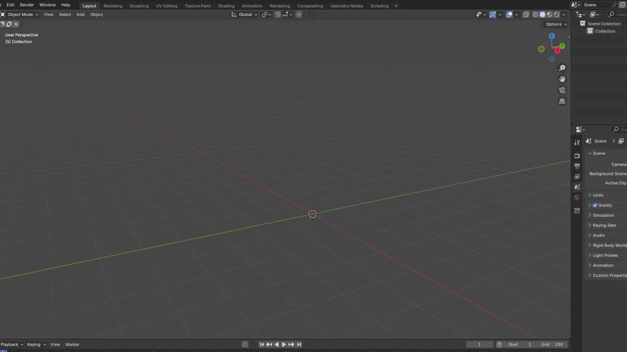This screenshot has height=352, width=627.
Task: Open the viewport Options dropdown
Action: click(556, 24)
